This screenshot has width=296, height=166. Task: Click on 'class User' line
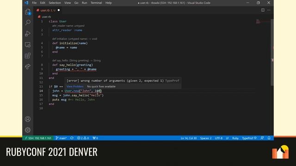click(57, 22)
